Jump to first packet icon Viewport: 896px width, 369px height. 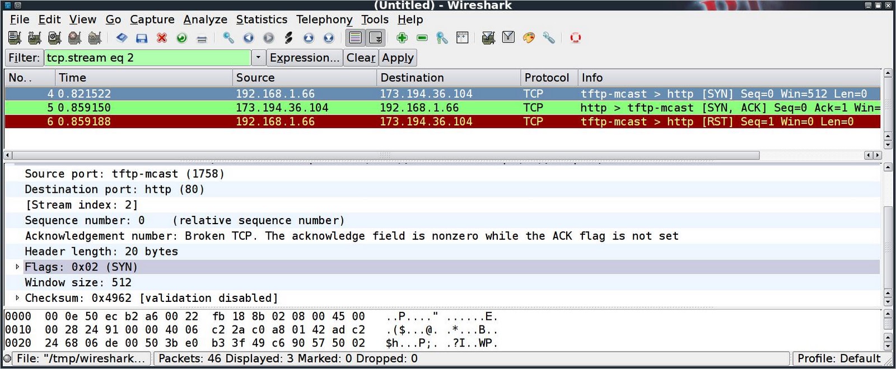[x=309, y=38]
